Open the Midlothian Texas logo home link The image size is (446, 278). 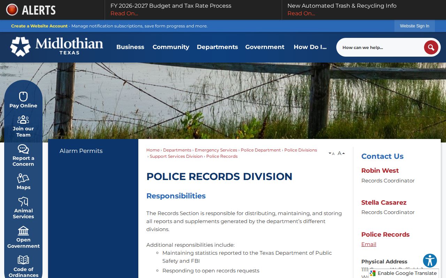click(56, 46)
